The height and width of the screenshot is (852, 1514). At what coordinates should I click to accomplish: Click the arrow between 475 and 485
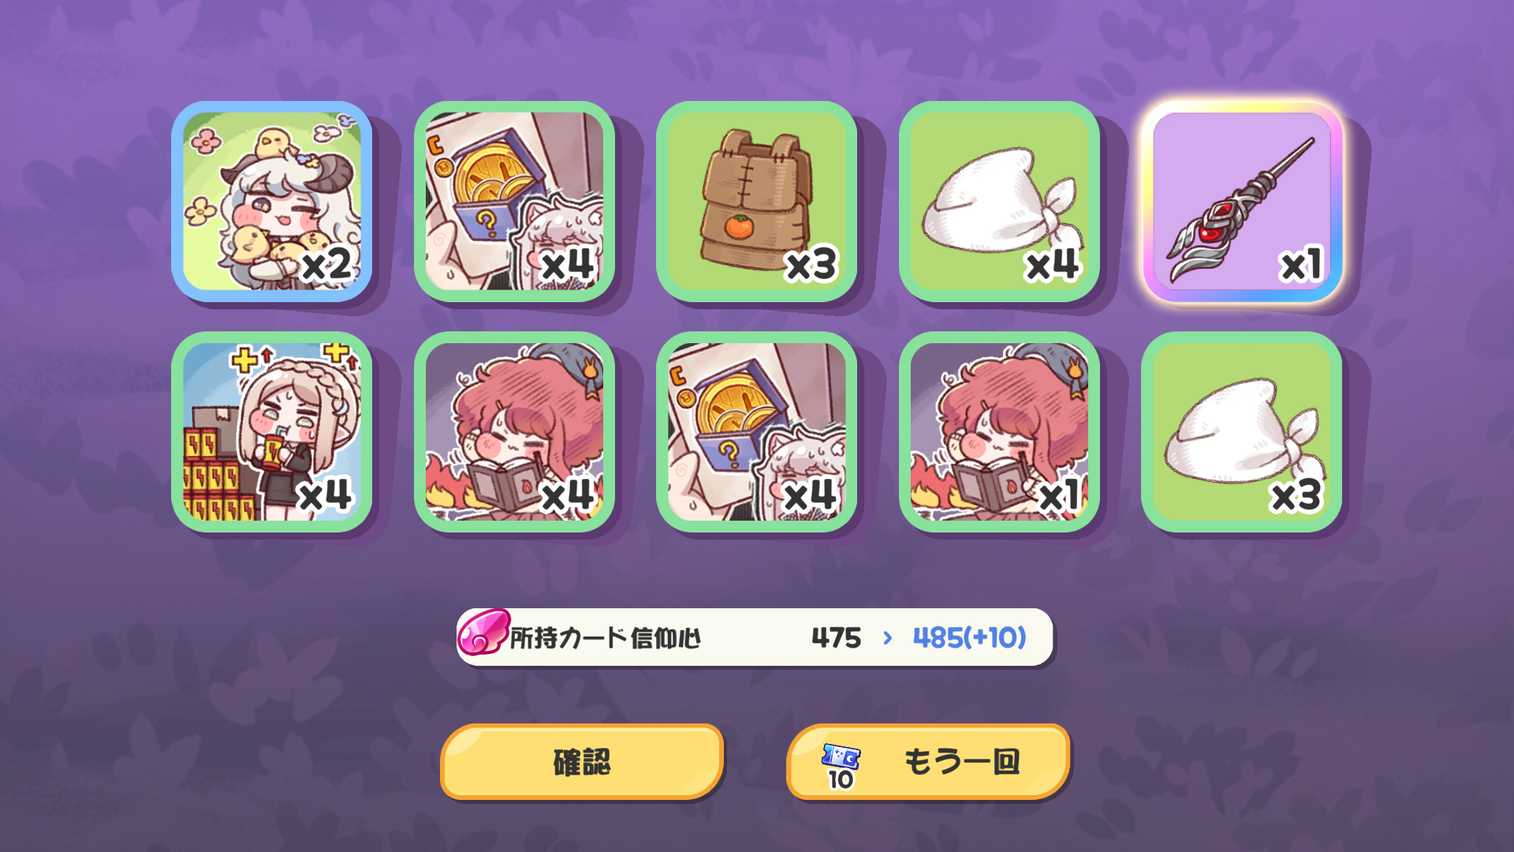(x=888, y=637)
